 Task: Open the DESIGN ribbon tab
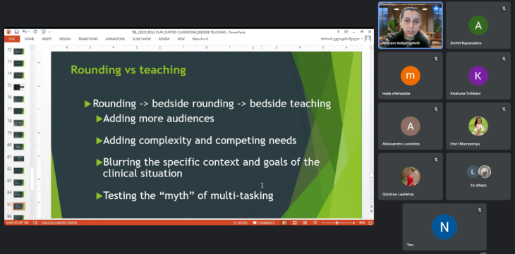pyautogui.click(x=65, y=39)
